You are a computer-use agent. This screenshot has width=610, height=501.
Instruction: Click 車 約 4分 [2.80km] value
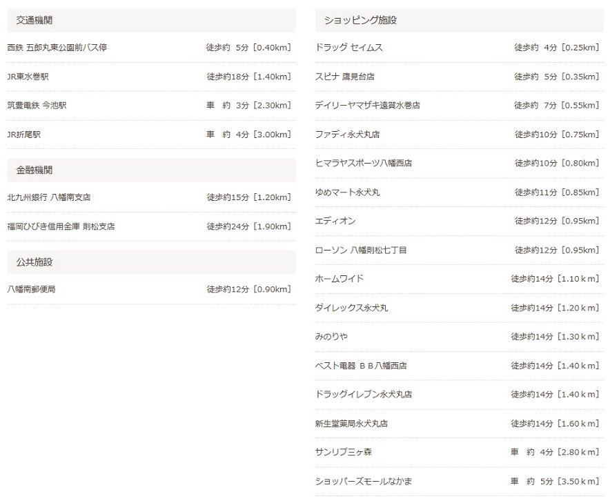point(555,452)
